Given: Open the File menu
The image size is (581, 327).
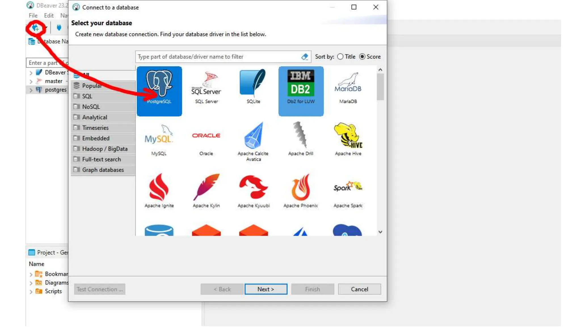Looking at the screenshot, I should 33,16.
